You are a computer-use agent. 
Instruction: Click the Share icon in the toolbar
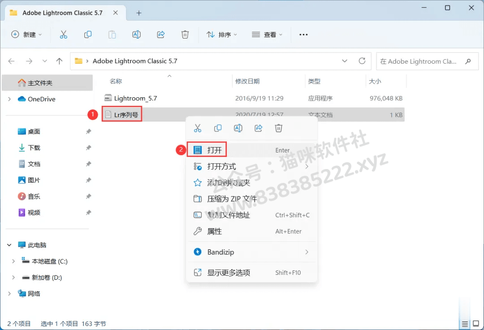click(x=161, y=35)
